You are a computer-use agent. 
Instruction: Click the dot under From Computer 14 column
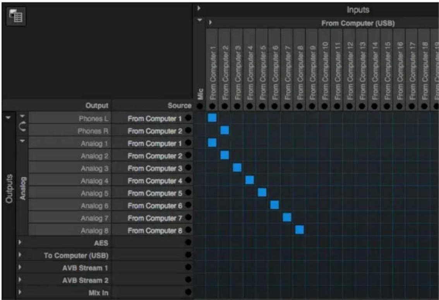[374, 106]
